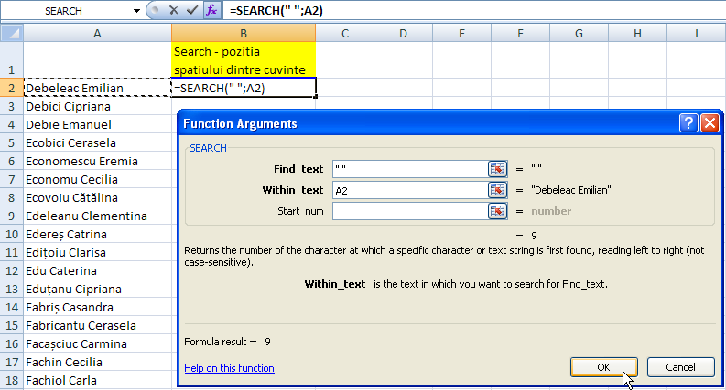Click the Name Box showing SEARCH
The image size is (726, 390).
pyautogui.click(x=65, y=11)
